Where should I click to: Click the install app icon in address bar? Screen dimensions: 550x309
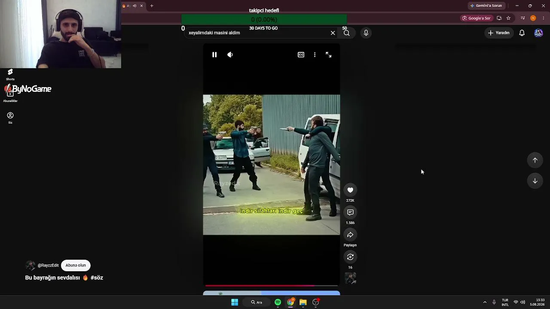click(x=499, y=18)
